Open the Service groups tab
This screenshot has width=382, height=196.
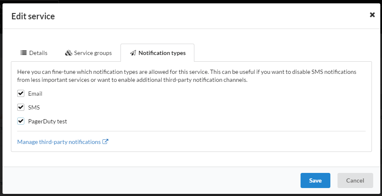point(88,53)
